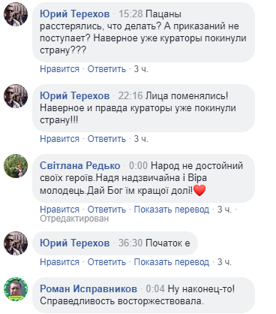Jump to video timestamp 15:28
Viewport: 276px width, 314px height.
130,14
